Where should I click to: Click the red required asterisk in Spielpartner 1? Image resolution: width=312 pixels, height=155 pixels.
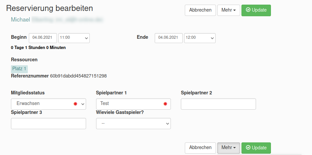tap(165, 104)
